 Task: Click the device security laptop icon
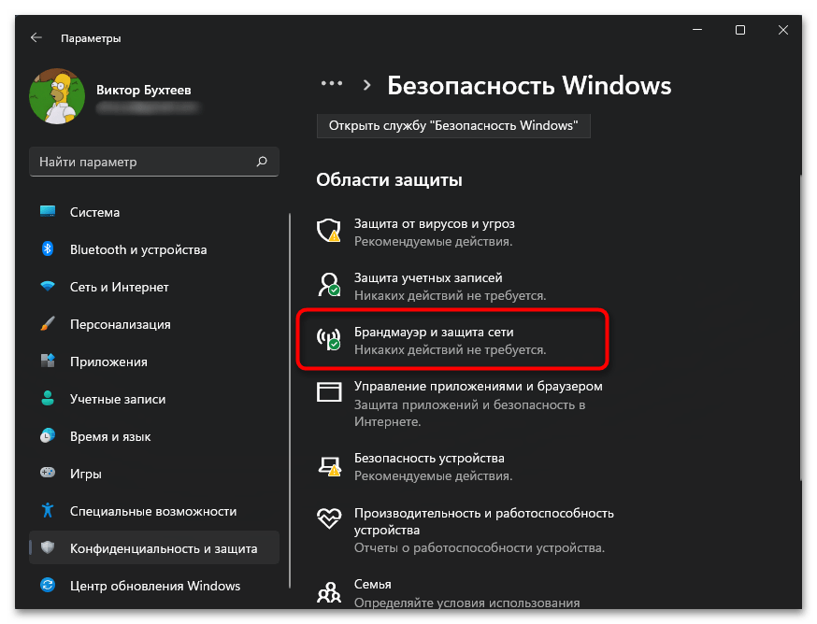[x=329, y=466]
